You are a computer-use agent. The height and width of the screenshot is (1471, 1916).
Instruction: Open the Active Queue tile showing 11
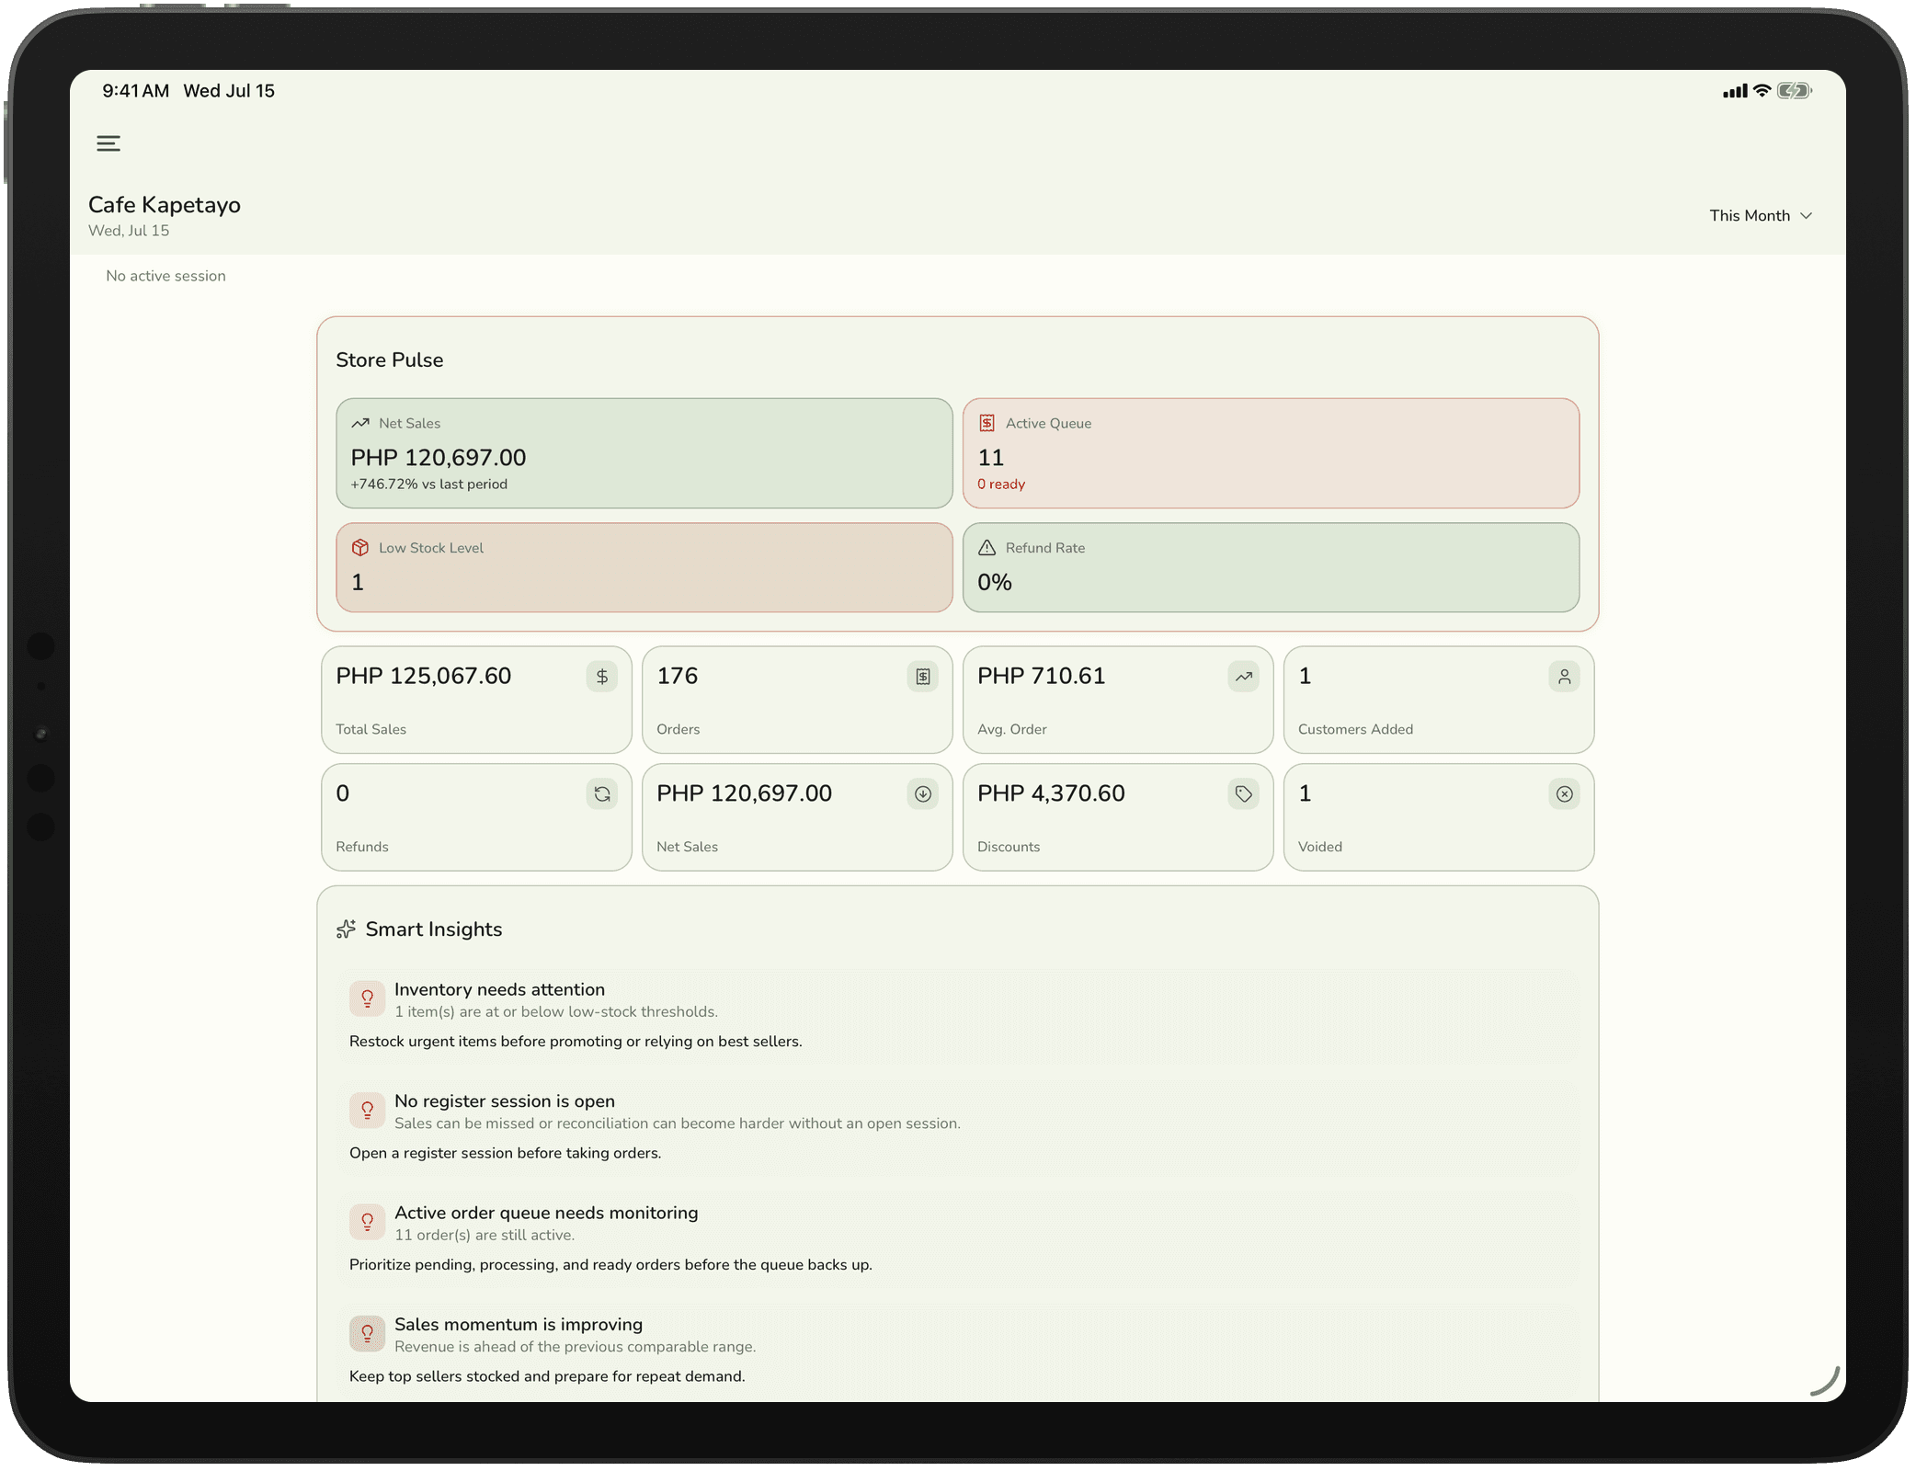(x=1271, y=453)
